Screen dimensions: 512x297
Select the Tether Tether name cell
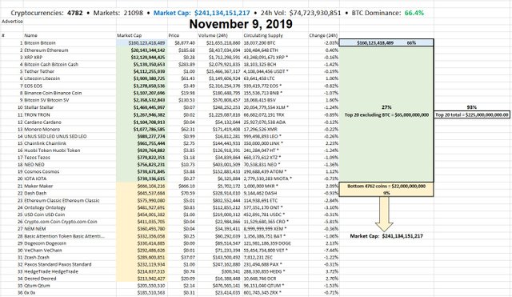tap(39, 71)
